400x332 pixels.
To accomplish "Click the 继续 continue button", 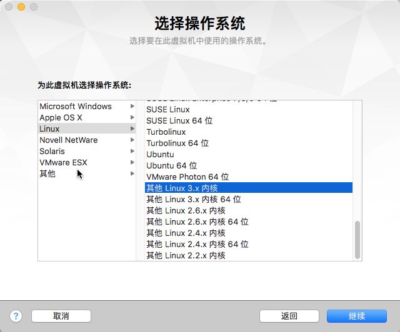I will (x=357, y=316).
